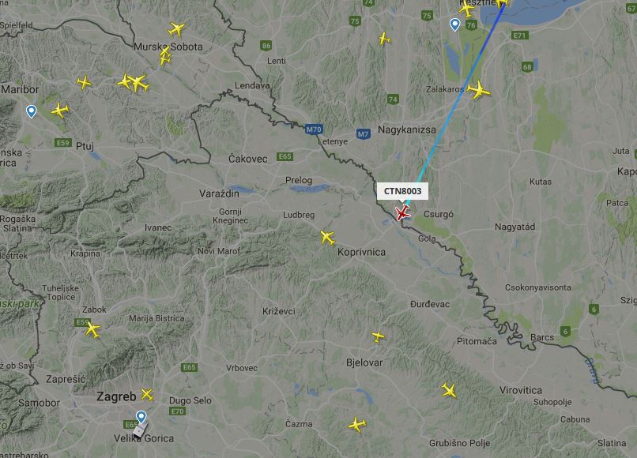Screen dimensions: 637x458
Task: Click the Nagykanizsa city label
Action: tap(407, 130)
